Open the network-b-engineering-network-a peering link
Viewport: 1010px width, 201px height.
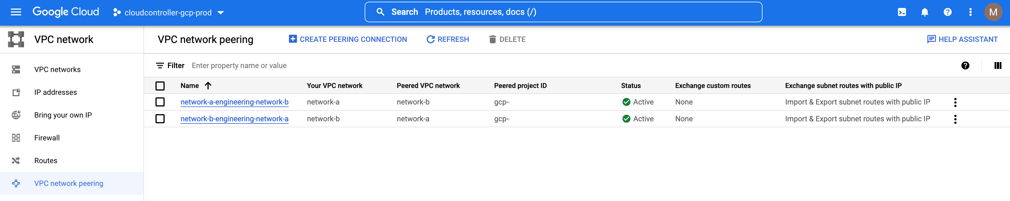coord(234,119)
